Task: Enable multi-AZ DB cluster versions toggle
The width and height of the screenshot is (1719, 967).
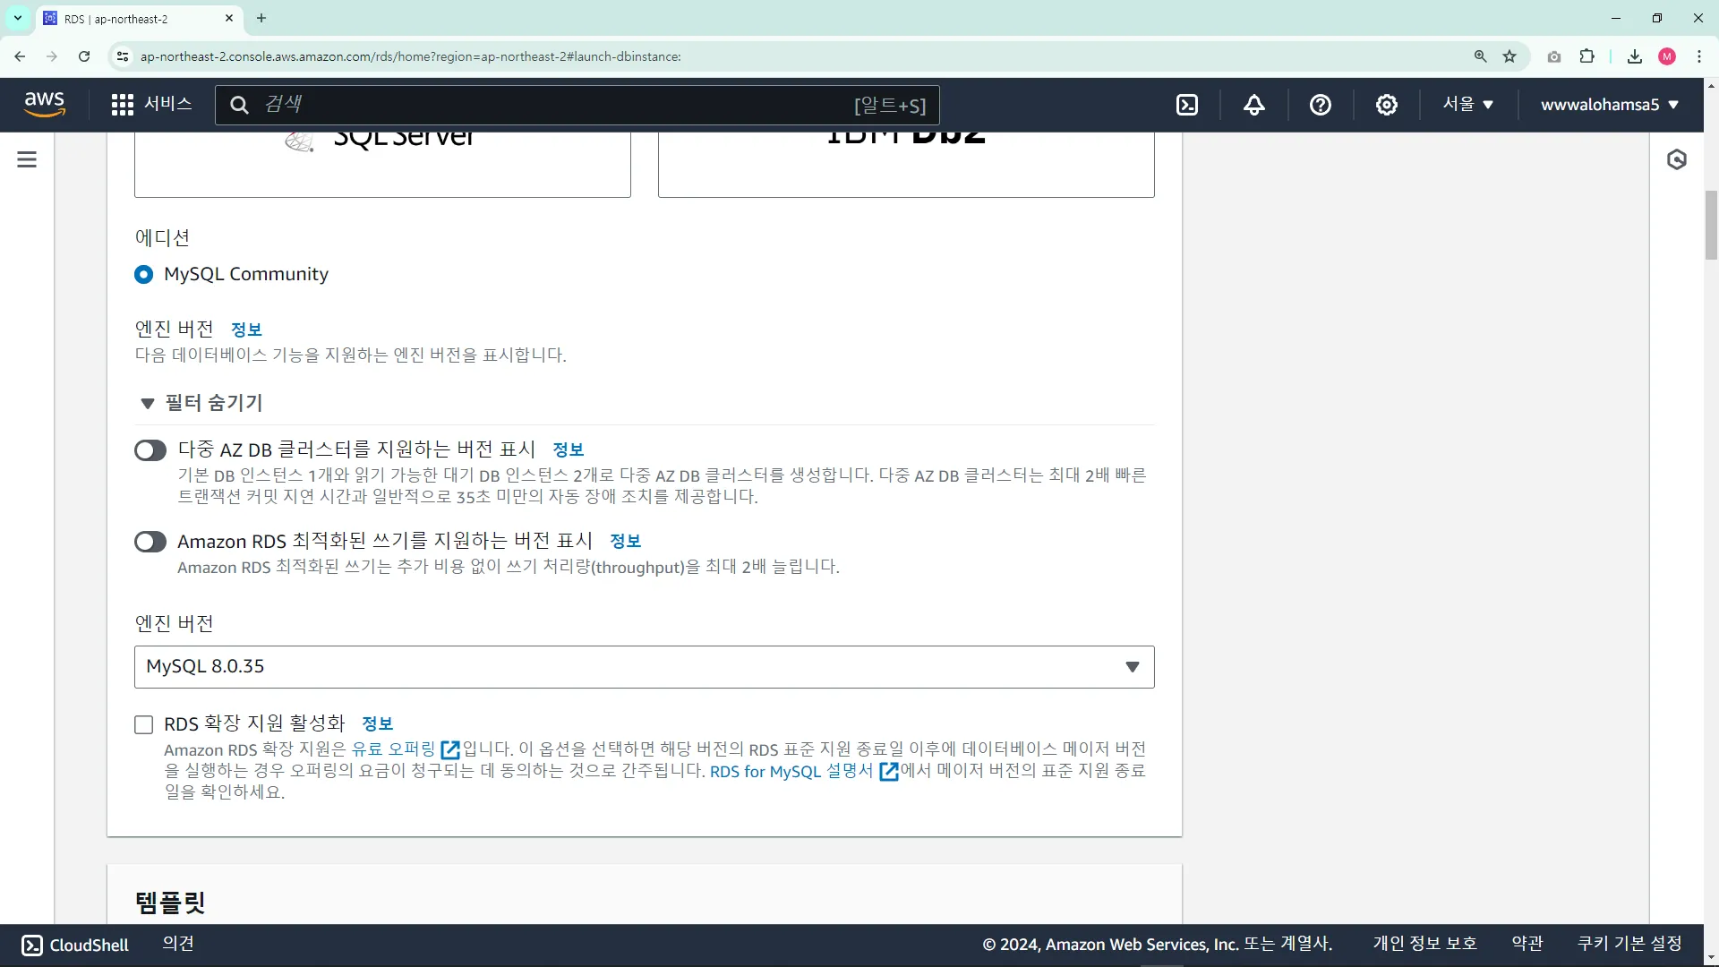Action: (x=150, y=449)
